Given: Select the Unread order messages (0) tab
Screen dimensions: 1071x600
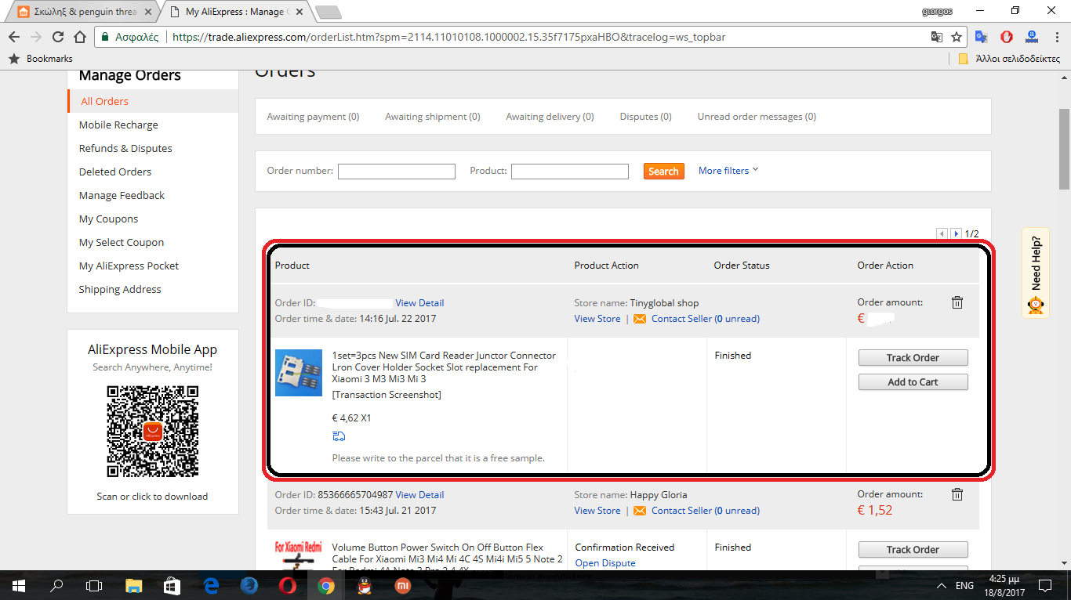Looking at the screenshot, I should (x=757, y=117).
